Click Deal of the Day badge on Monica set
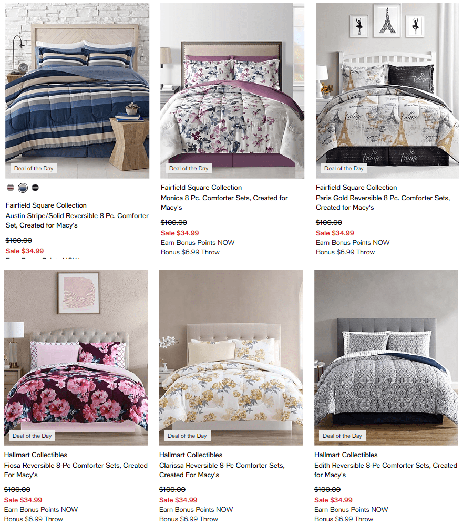This screenshot has width=463, height=526. pos(189,168)
